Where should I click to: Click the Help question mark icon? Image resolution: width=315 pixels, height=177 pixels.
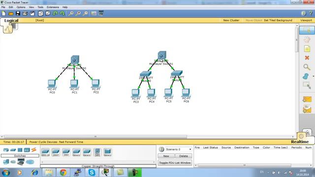311,13
